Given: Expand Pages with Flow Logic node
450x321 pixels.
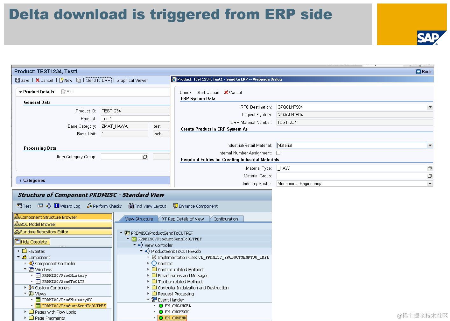Looking at the screenshot, I should [25, 312].
